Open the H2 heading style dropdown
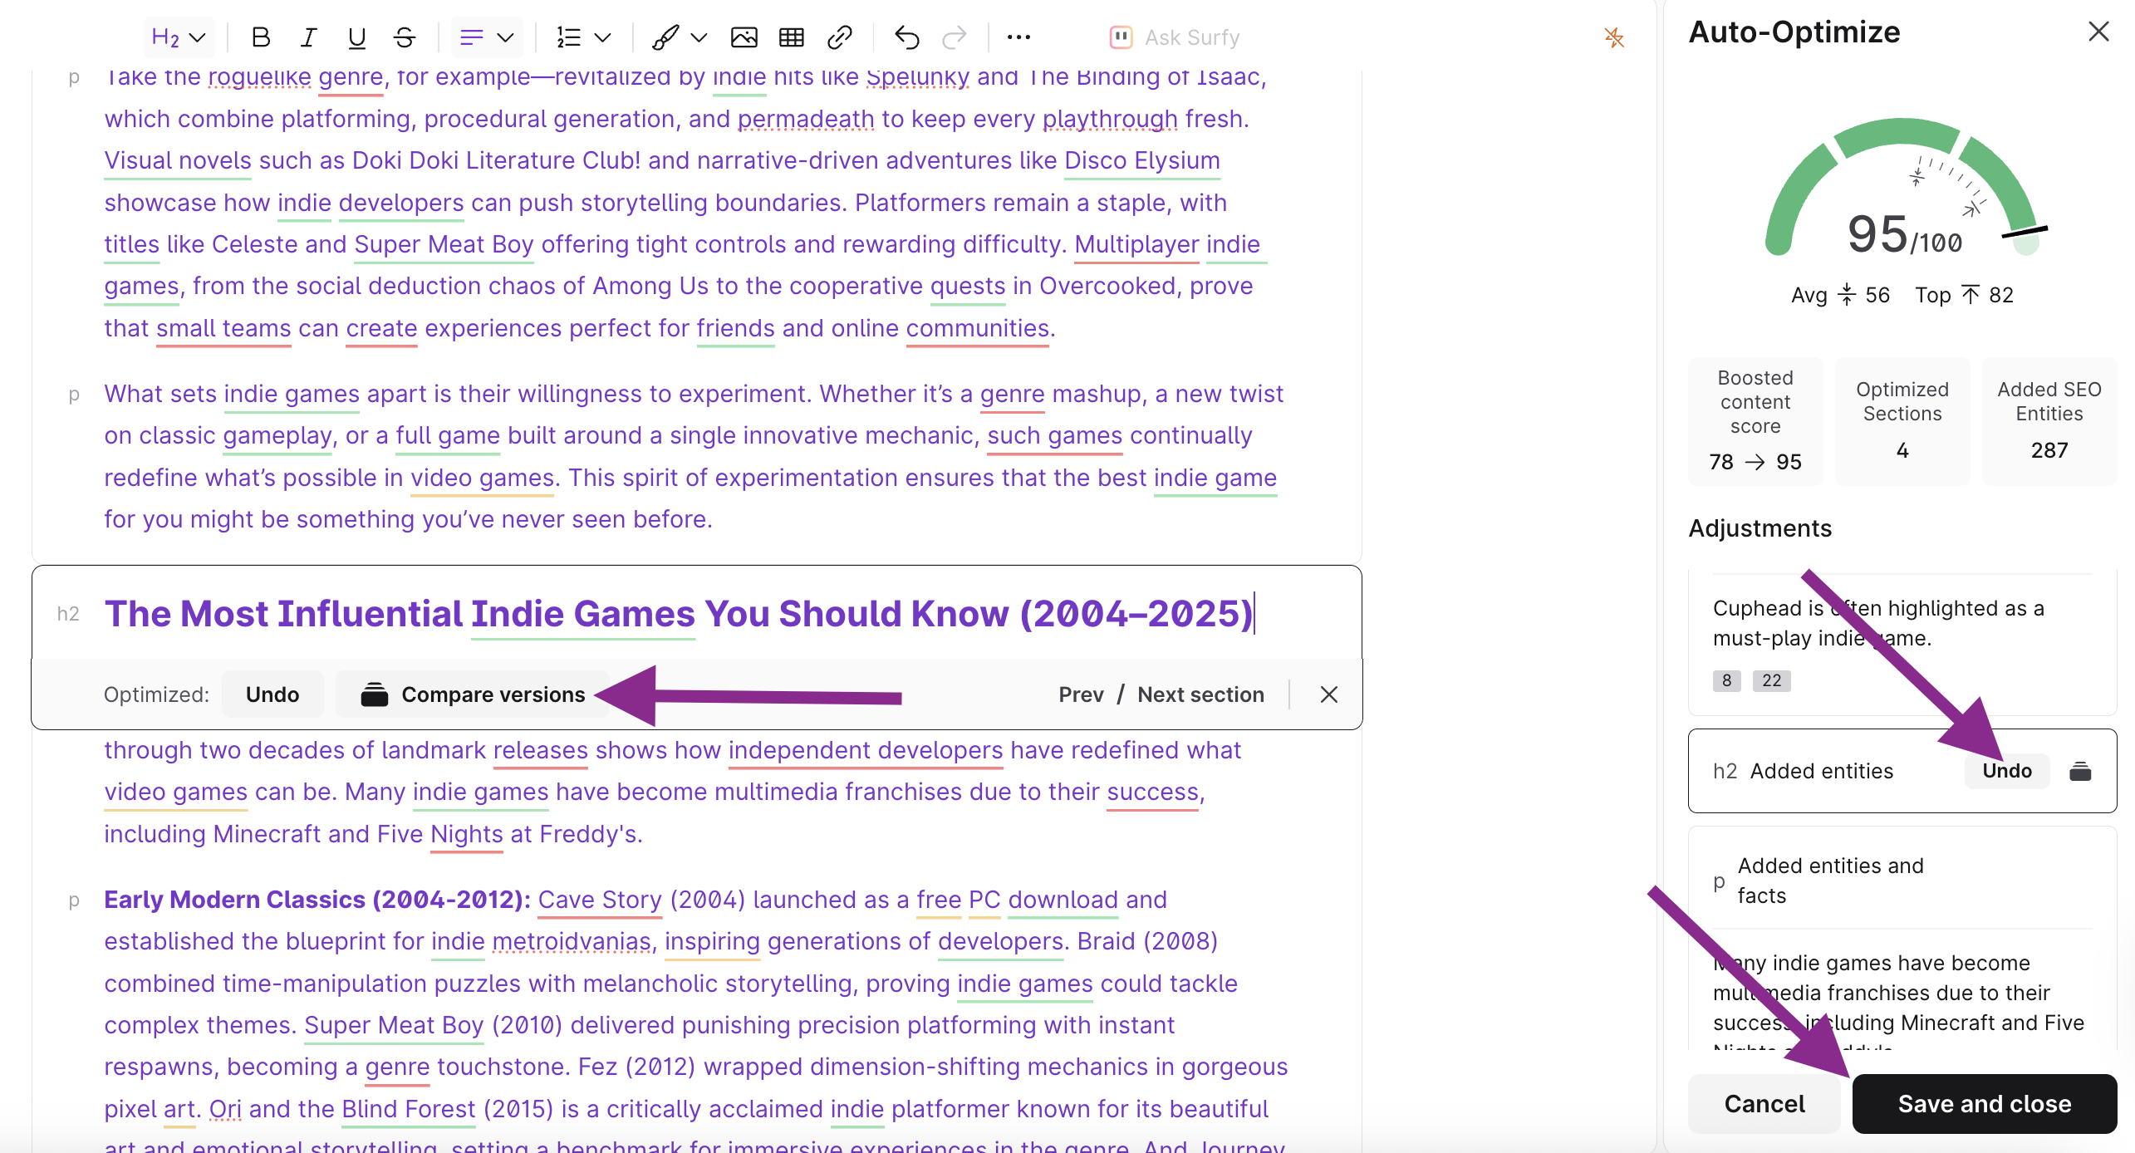 [x=178, y=37]
